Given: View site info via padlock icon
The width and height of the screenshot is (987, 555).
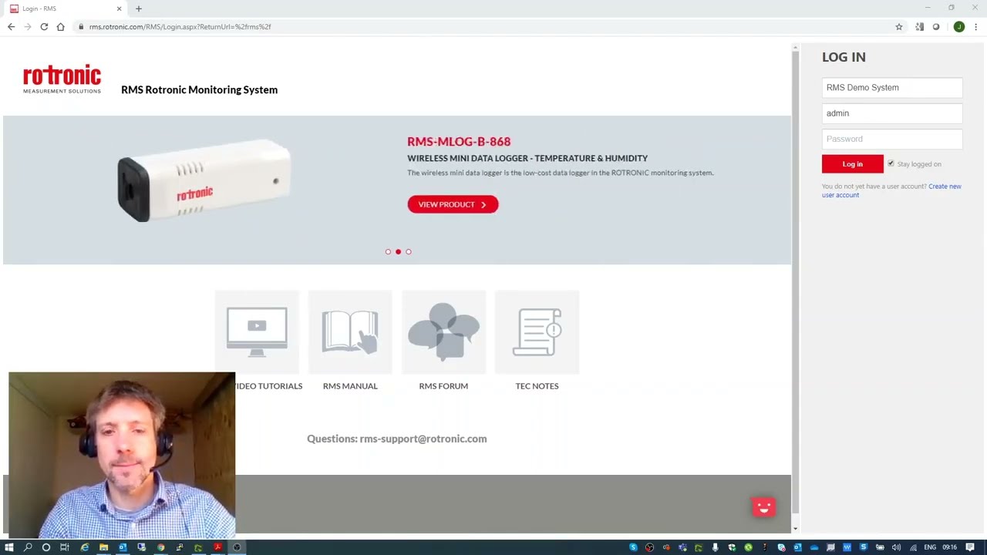Looking at the screenshot, I should pos(80,26).
